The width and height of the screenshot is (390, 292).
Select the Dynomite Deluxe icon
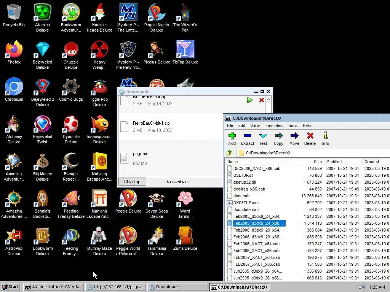(x=71, y=129)
